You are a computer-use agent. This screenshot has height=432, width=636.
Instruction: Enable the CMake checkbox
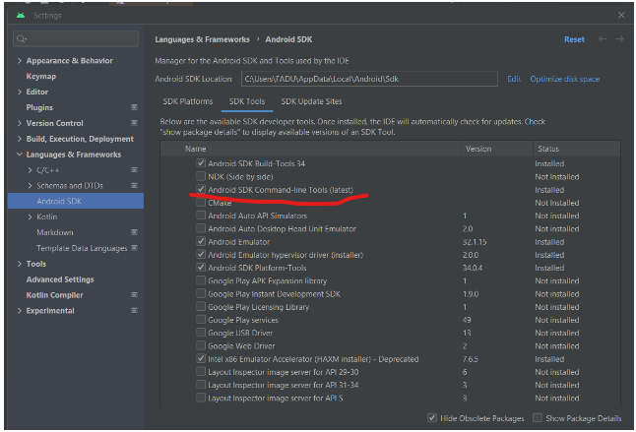pos(201,202)
